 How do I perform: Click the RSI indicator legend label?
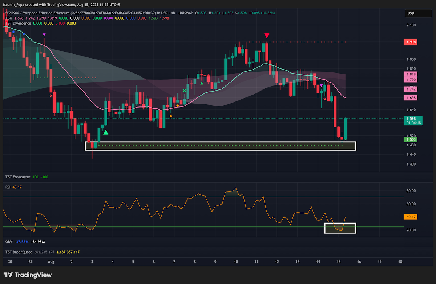pos(8,187)
